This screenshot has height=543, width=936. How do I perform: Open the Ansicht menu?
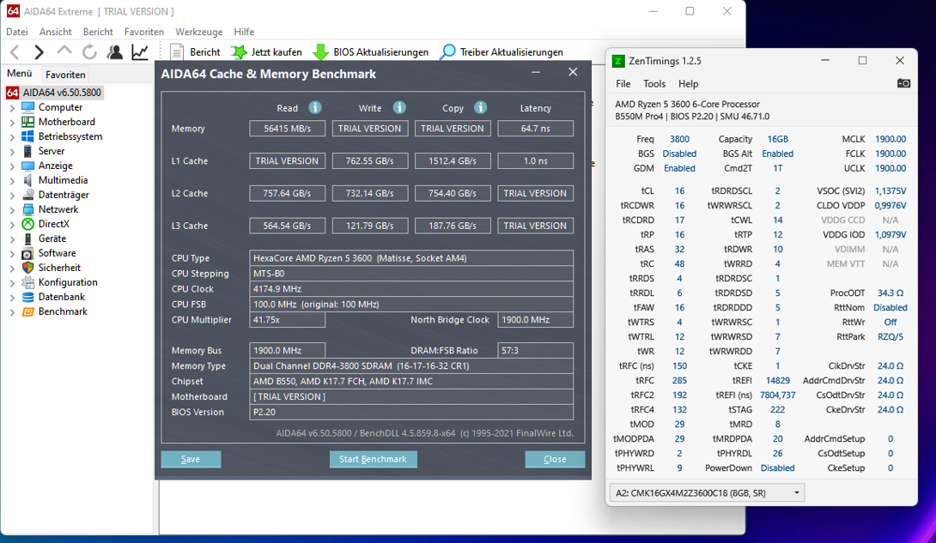point(55,32)
